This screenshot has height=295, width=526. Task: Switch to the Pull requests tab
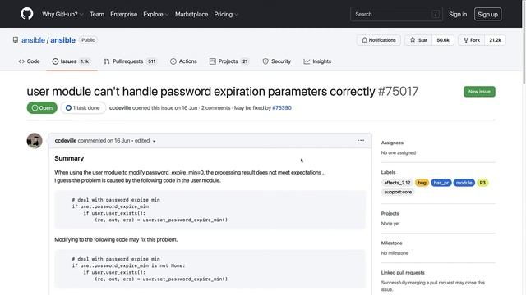coord(130,61)
